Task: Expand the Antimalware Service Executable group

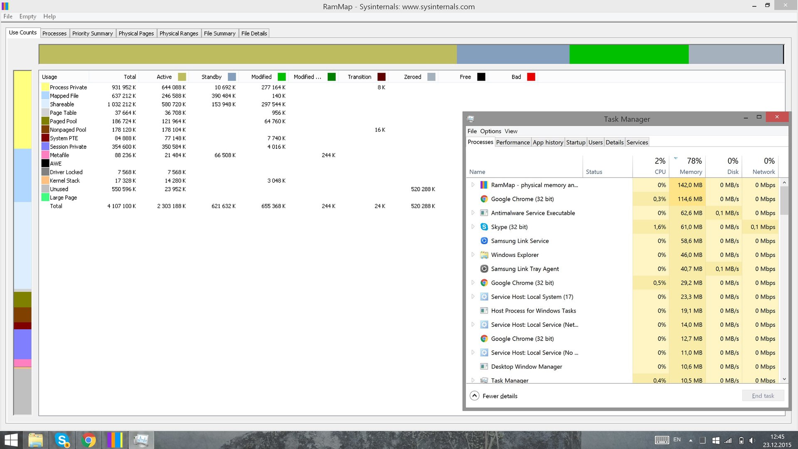Action: coord(473,213)
